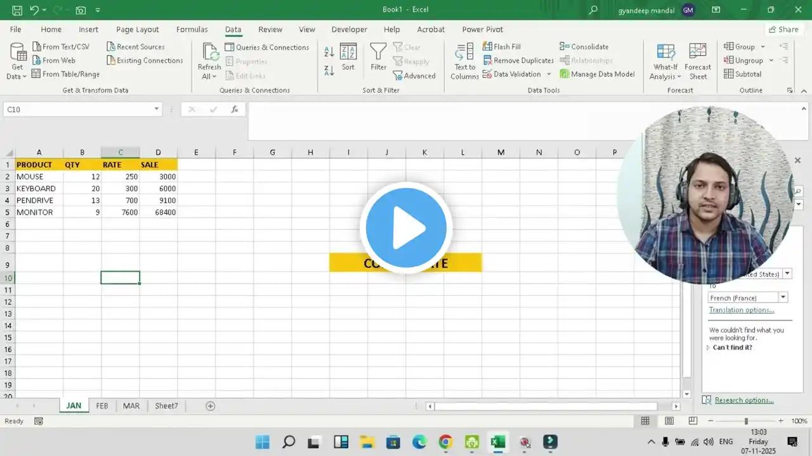Image resolution: width=812 pixels, height=456 pixels.
Task: Open the French (France) language dropdown
Action: (x=783, y=298)
